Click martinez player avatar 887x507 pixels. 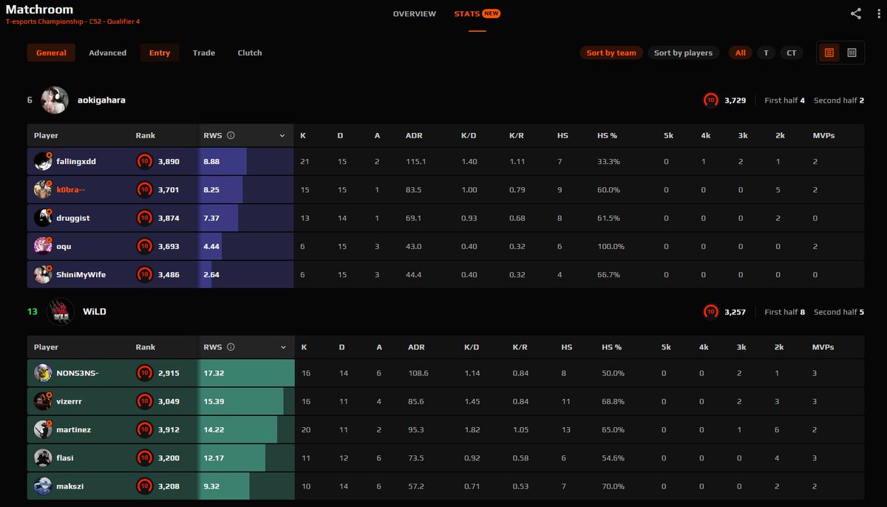coord(42,429)
